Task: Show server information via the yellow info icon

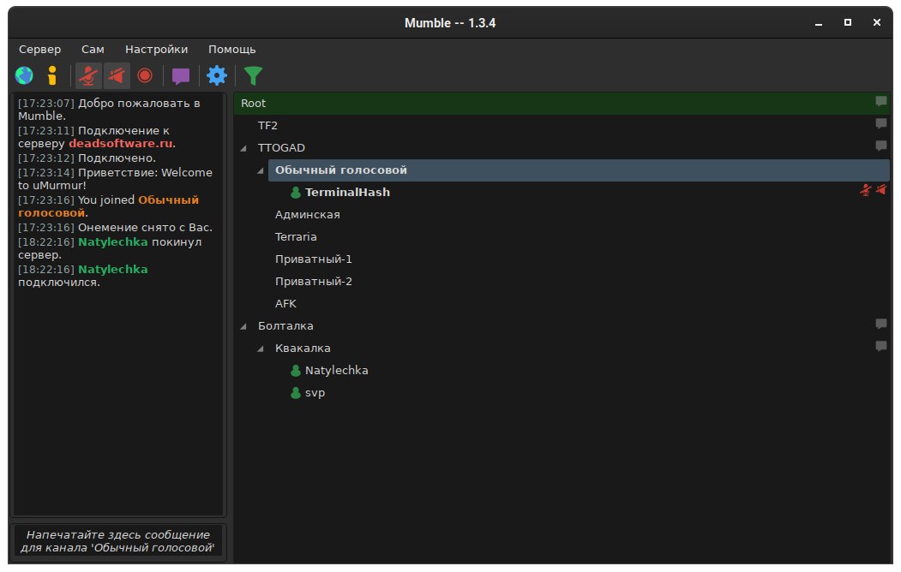Action: click(52, 75)
